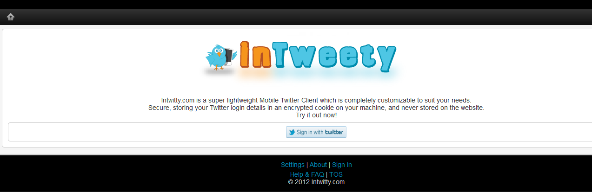Click the "twitter" wordmark inside the button
The image size is (592, 192).
334,132
